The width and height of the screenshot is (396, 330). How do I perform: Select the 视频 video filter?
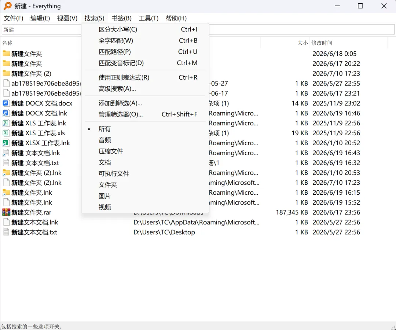145,207
